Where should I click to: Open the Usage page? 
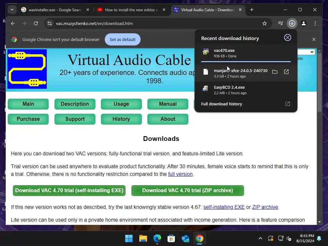(121, 104)
